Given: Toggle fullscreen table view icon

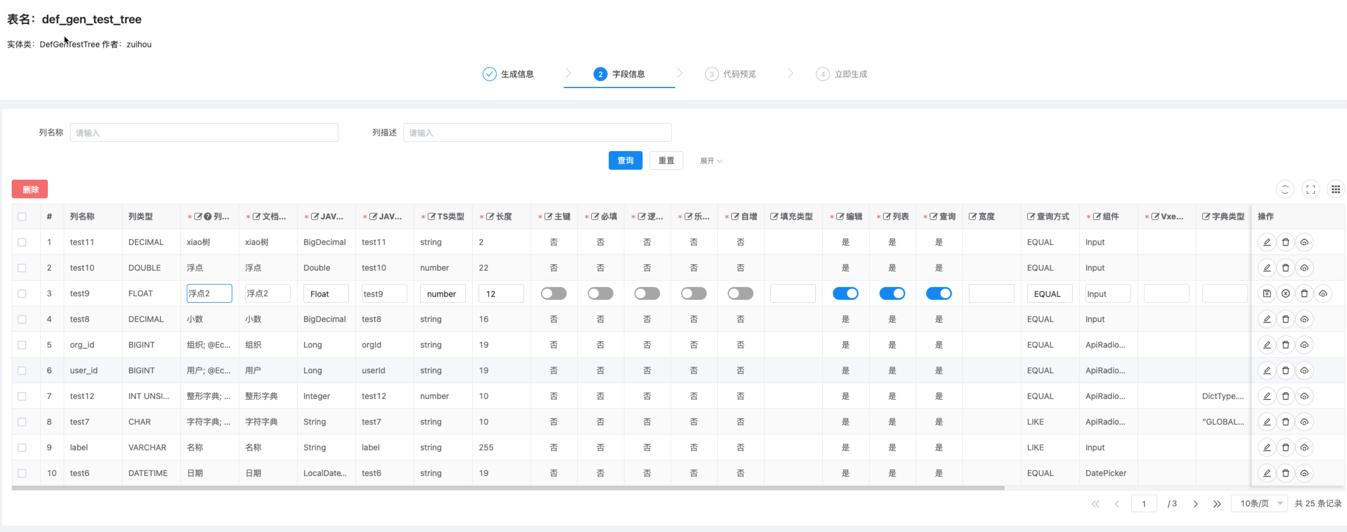Looking at the screenshot, I should [x=1311, y=189].
